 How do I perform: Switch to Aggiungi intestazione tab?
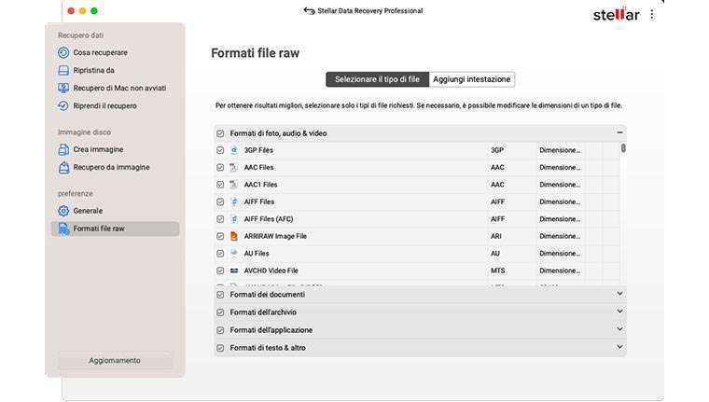click(472, 79)
